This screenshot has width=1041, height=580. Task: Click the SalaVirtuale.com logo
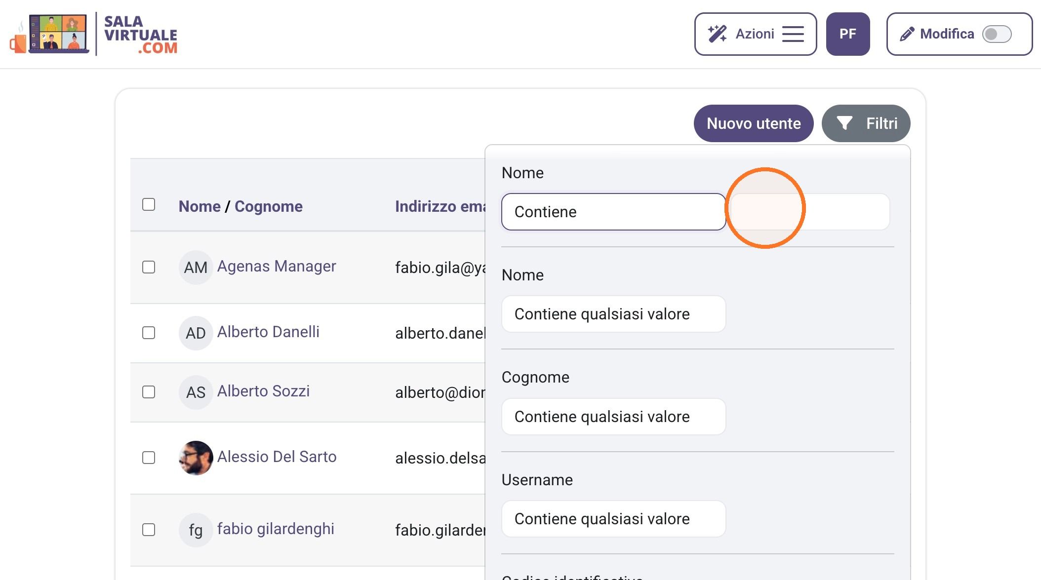coord(94,34)
